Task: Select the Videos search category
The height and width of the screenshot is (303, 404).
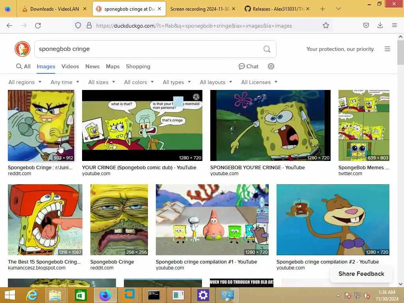Action: pyautogui.click(x=70, y=66)
